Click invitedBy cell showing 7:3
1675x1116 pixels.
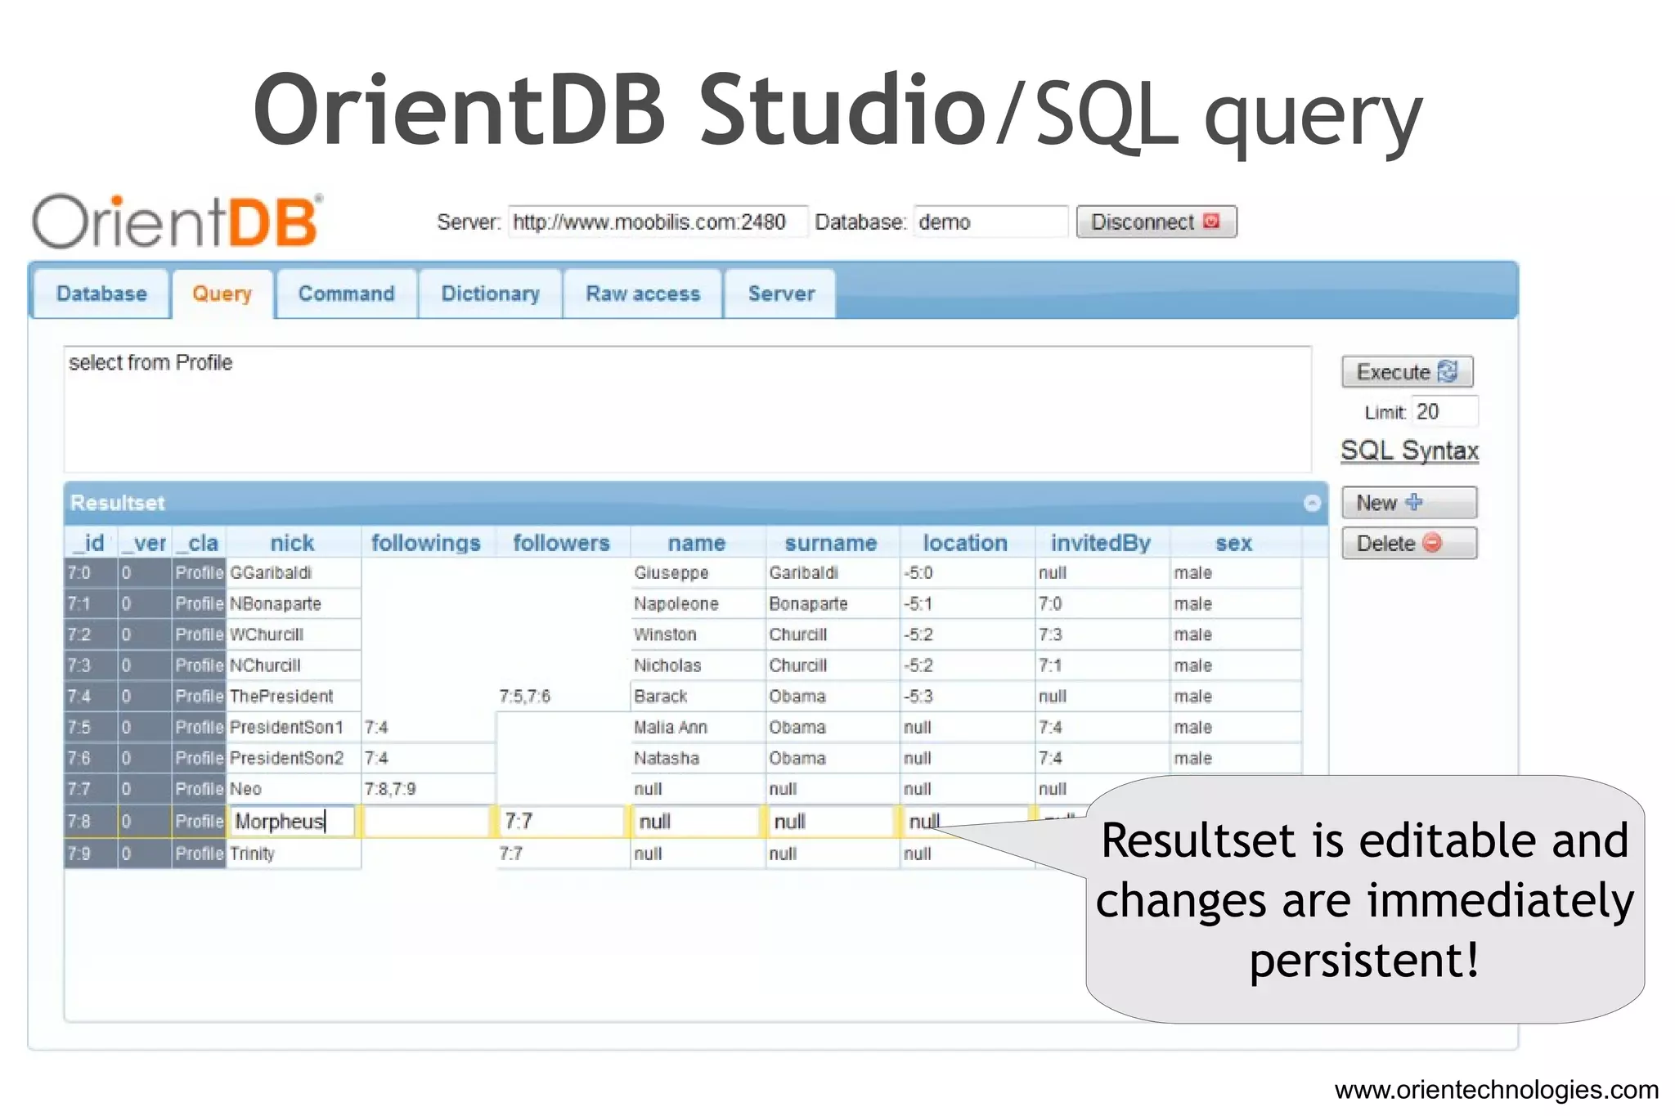coord(1102,634)
